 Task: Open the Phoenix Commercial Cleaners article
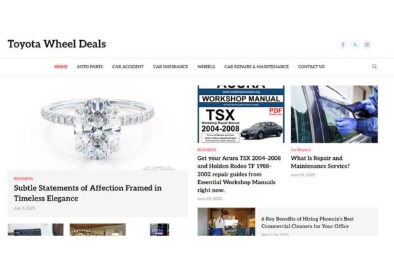(x=307, y=222)
